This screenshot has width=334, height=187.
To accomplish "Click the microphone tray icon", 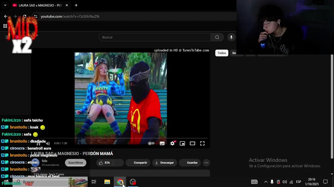I will pos(272,182).
